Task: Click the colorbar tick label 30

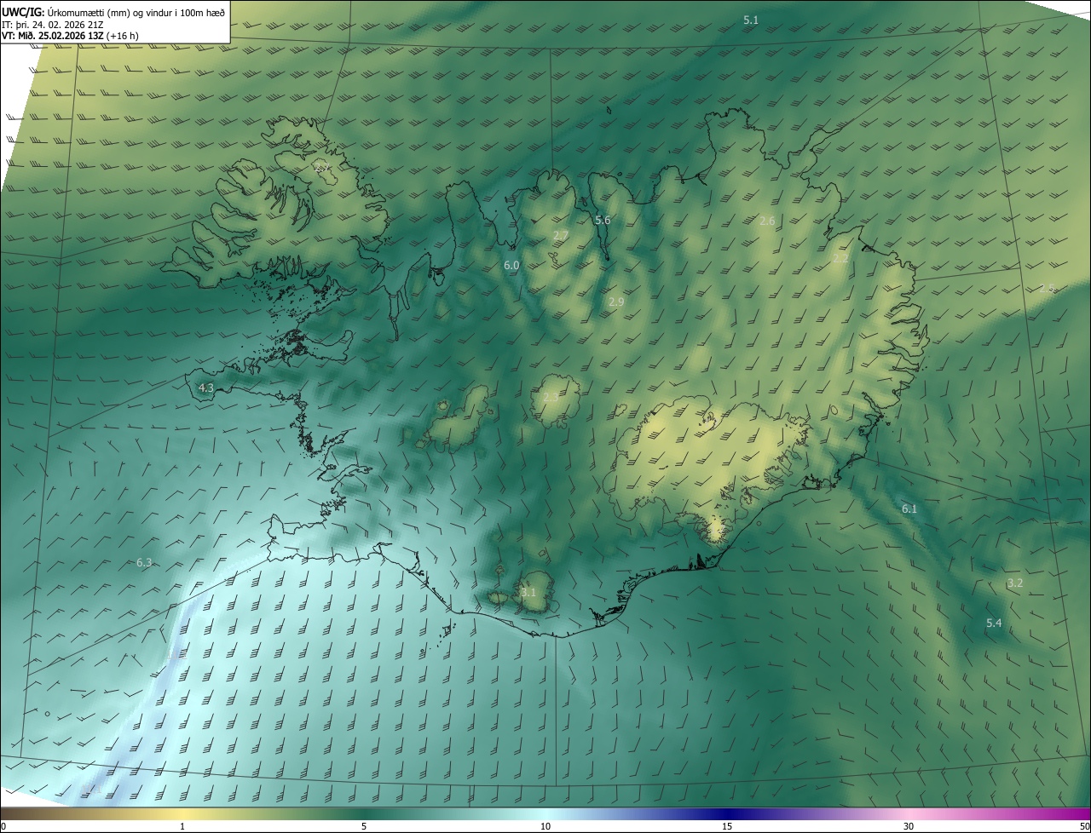Action: (x=909, y=826)
